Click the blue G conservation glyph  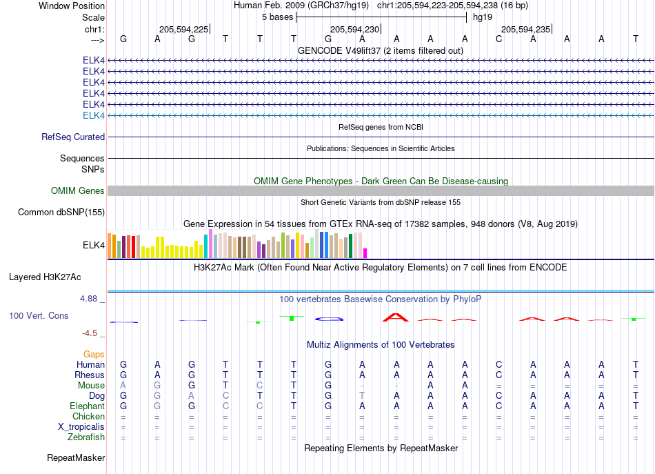click(329, 319)
